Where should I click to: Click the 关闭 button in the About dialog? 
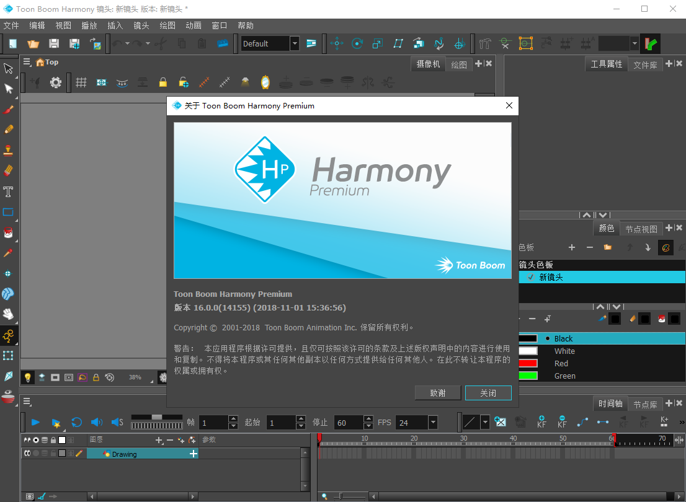488,392
